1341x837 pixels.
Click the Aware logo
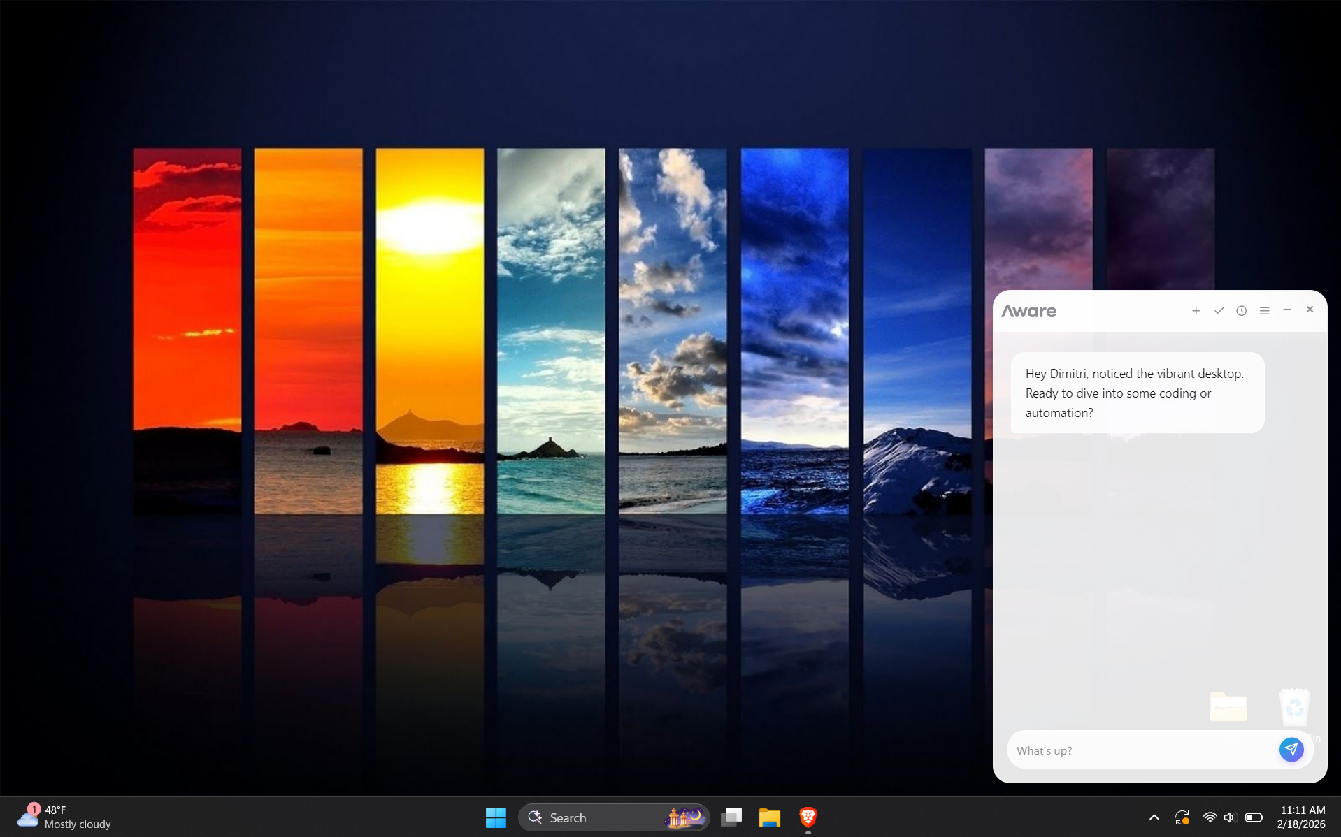(x=1028, y=312)
